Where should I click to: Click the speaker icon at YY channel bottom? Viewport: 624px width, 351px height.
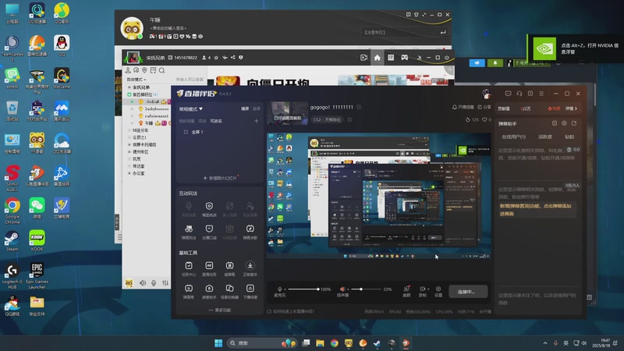(143, 283)
